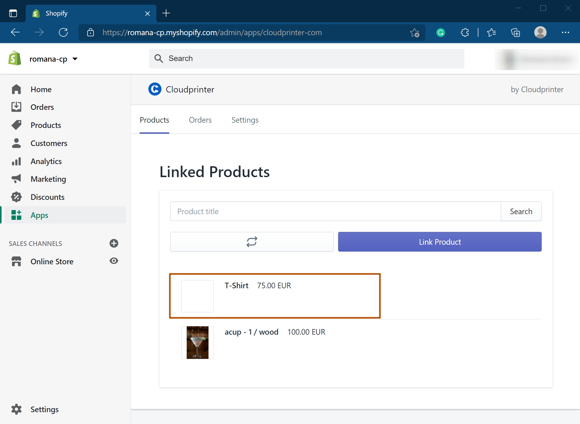Screen dimensions: 580x424
Task: Click the 100.00 EUR price
Action: (x=306, y=332)
